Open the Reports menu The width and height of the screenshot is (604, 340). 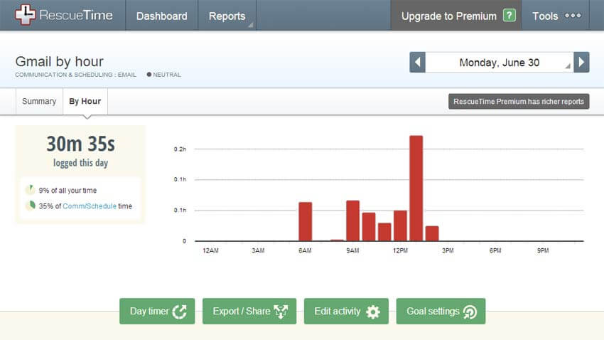coord(227,16)
